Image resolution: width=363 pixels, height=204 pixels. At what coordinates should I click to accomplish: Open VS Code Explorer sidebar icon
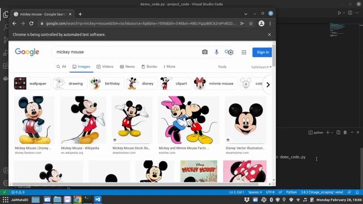(x=6, y=14)
